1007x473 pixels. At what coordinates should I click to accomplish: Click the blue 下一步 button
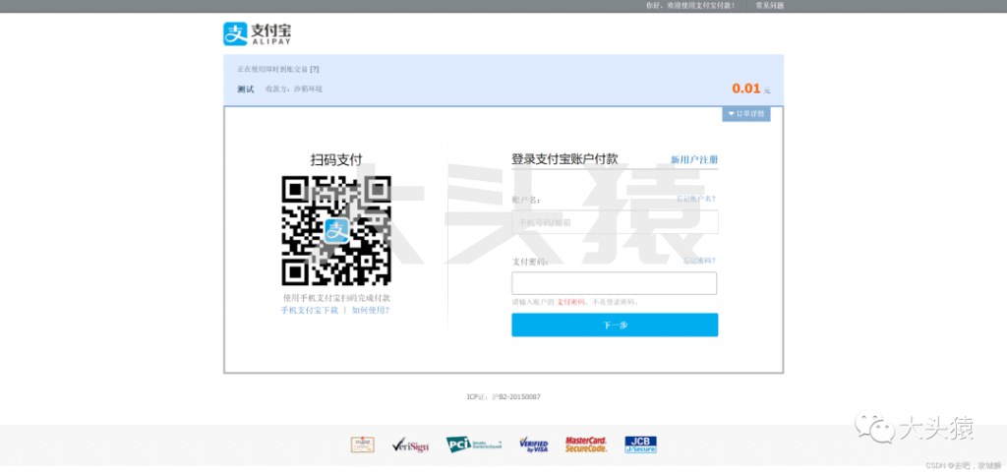point(615,325)
